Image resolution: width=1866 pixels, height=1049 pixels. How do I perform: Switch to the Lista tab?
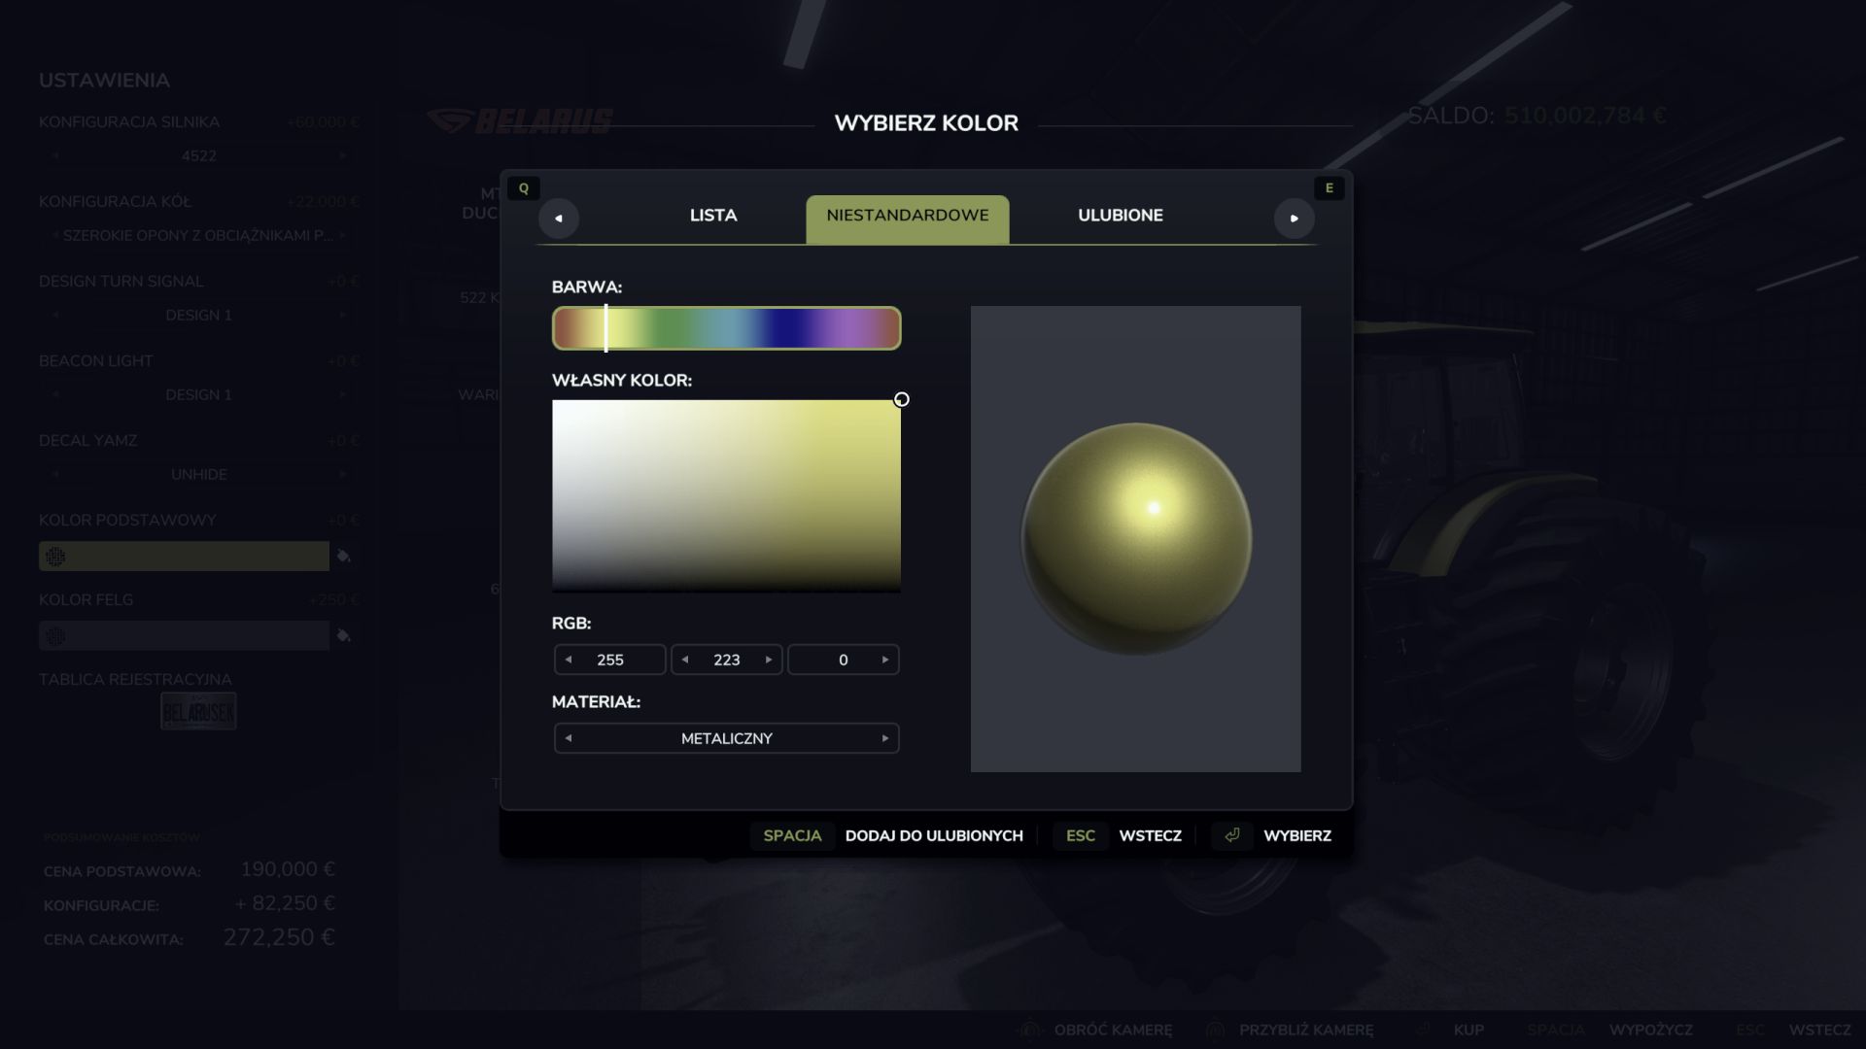[713, 216]
